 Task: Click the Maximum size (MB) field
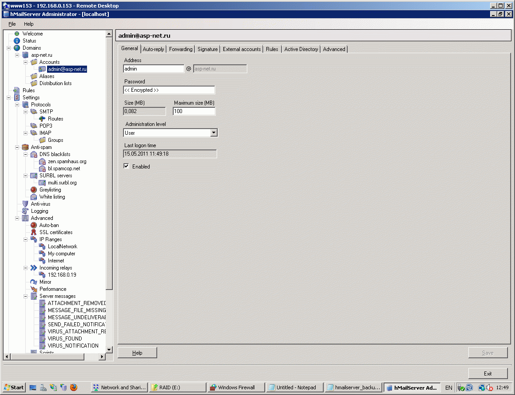tap(194, 111)
